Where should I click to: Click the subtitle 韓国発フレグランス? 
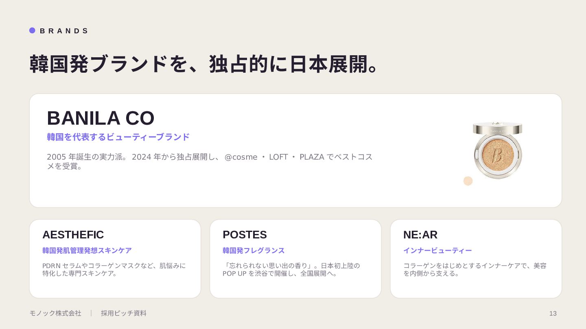tap(254, 251)
